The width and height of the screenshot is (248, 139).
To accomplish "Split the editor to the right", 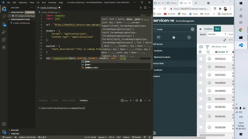I will coord(145,8).
